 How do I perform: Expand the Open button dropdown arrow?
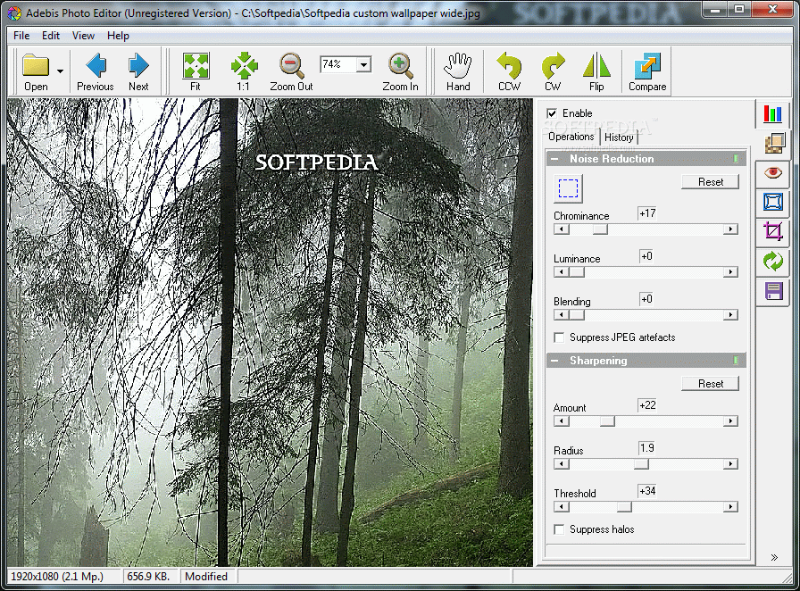[x=60, y=71]
